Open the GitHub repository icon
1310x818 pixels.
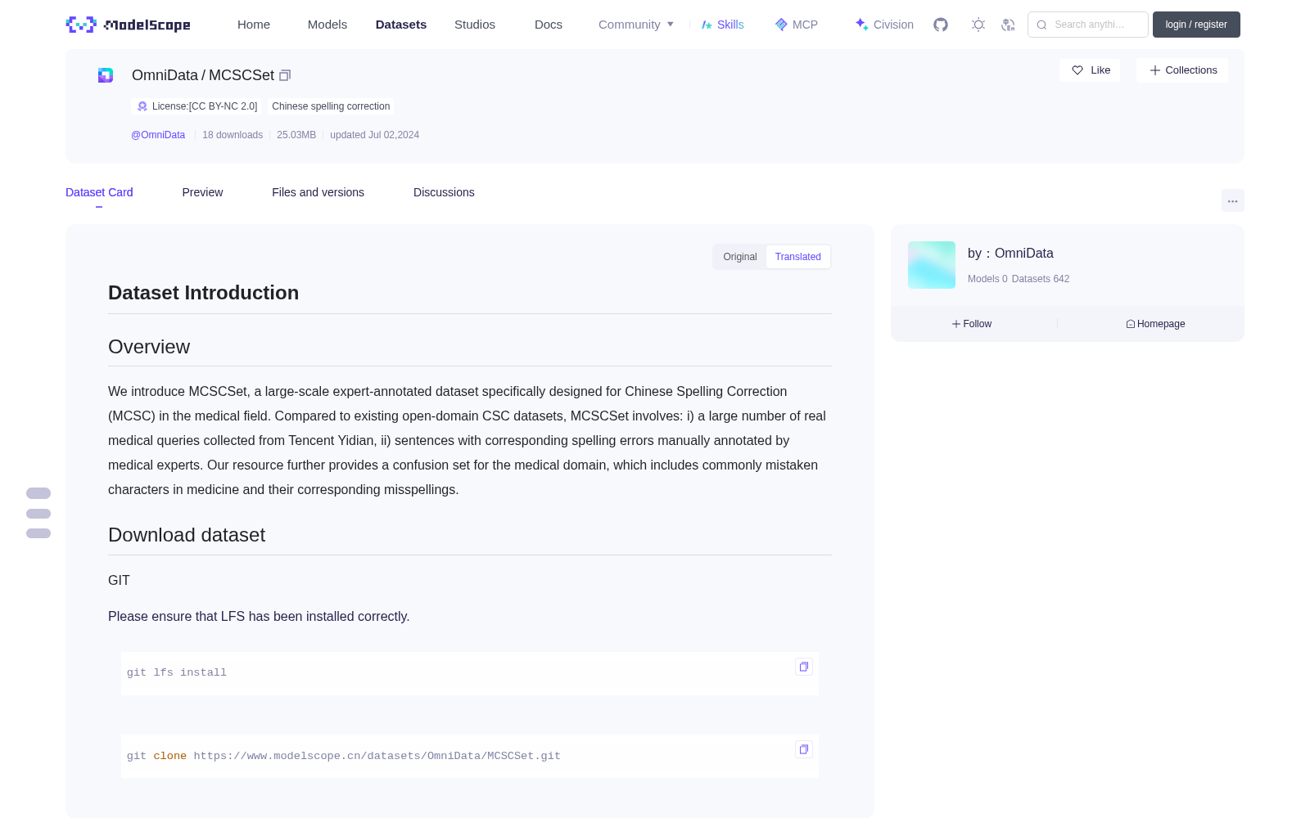pyautogui.click(x=941, y=25)
